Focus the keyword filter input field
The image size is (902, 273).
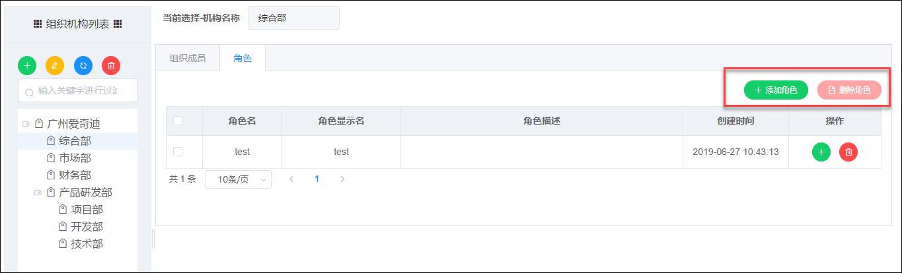point(77,90)
